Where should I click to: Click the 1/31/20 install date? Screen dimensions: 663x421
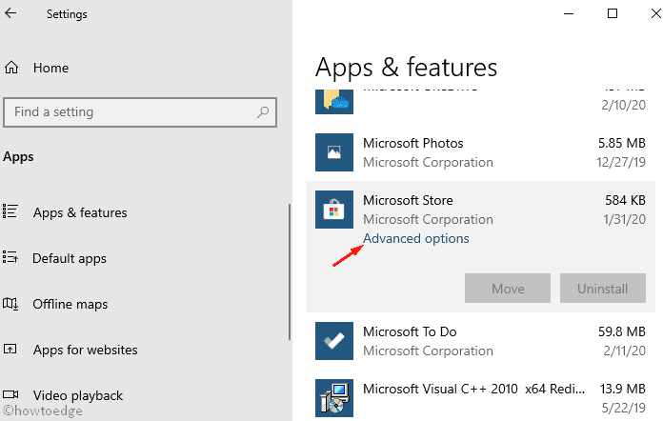click(624, 219)
